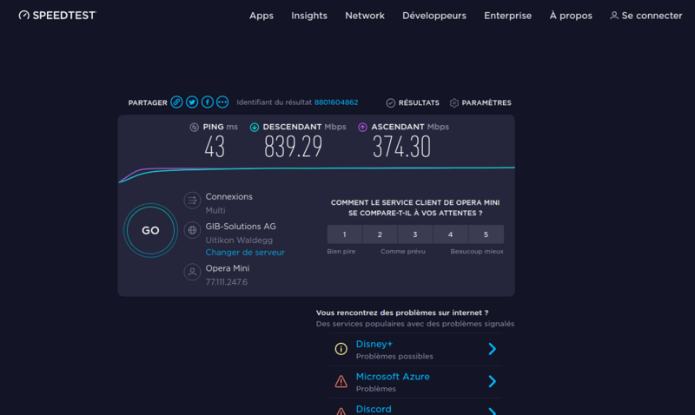Click the Résultats checkmark icon
695x415 pixels.
point(390,102)
